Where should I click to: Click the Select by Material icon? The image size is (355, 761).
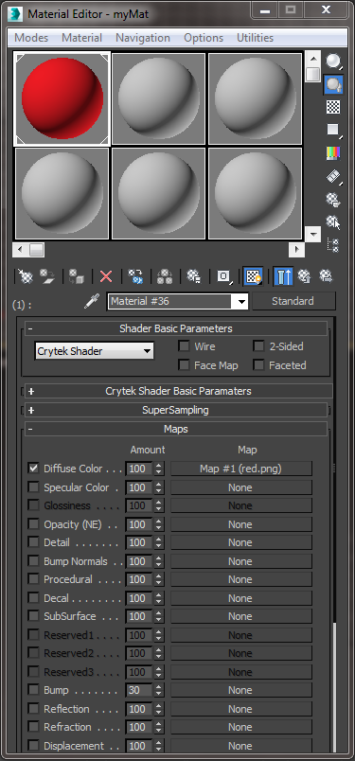point(333,221)
